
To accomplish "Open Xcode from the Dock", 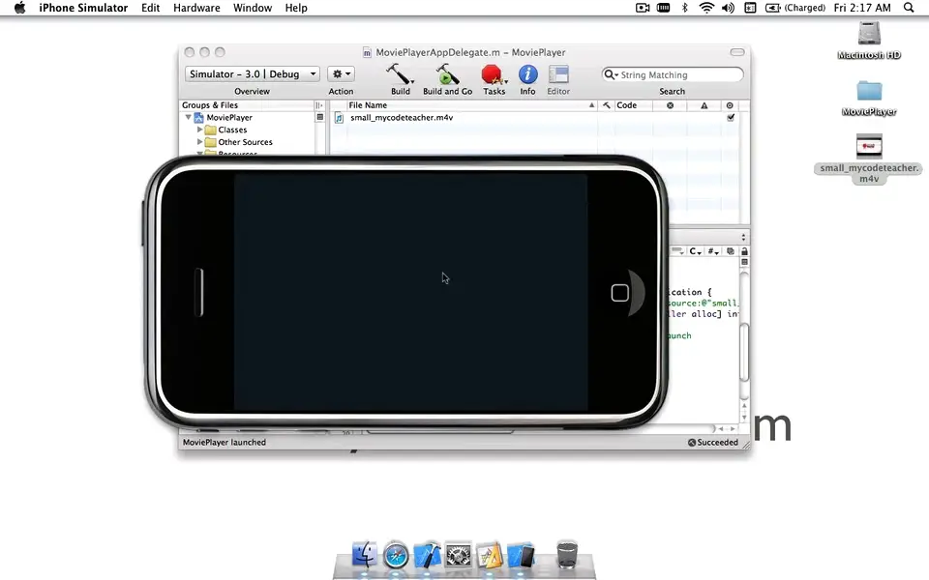I will 427,556.
